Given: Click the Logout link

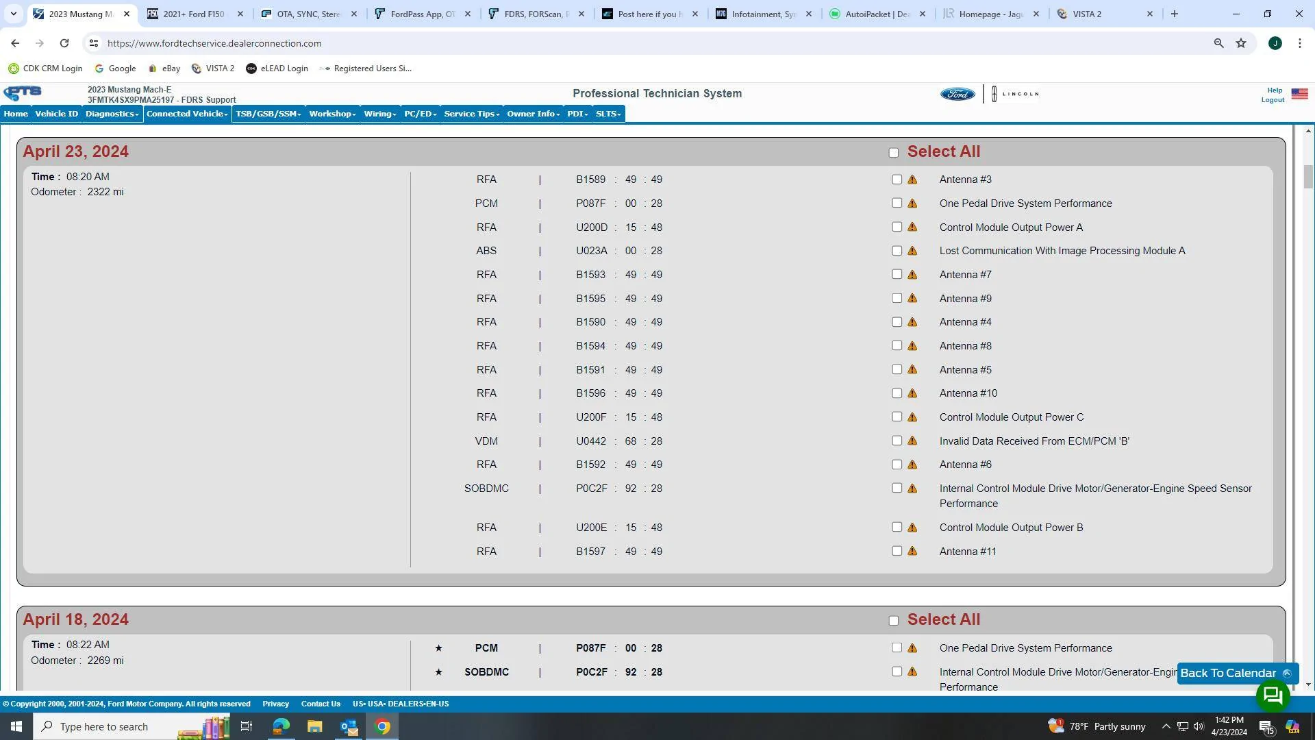Looking at the screenshot, I should (x=1273, y=100).
